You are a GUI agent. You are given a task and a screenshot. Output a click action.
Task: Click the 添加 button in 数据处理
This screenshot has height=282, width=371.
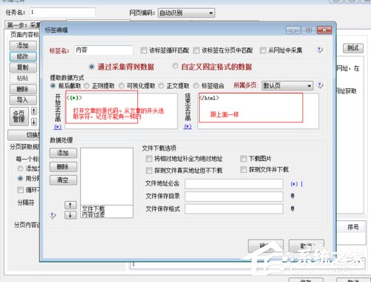pos(63,153)
